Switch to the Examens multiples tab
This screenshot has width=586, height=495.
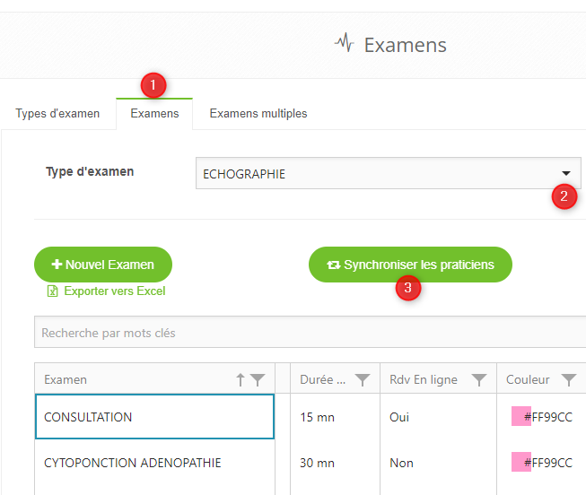[x=258, y=114]
